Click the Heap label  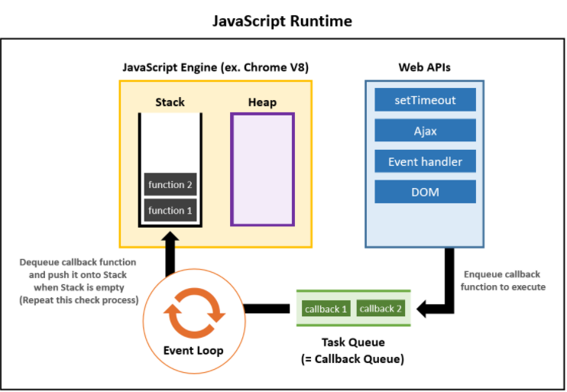263,102
